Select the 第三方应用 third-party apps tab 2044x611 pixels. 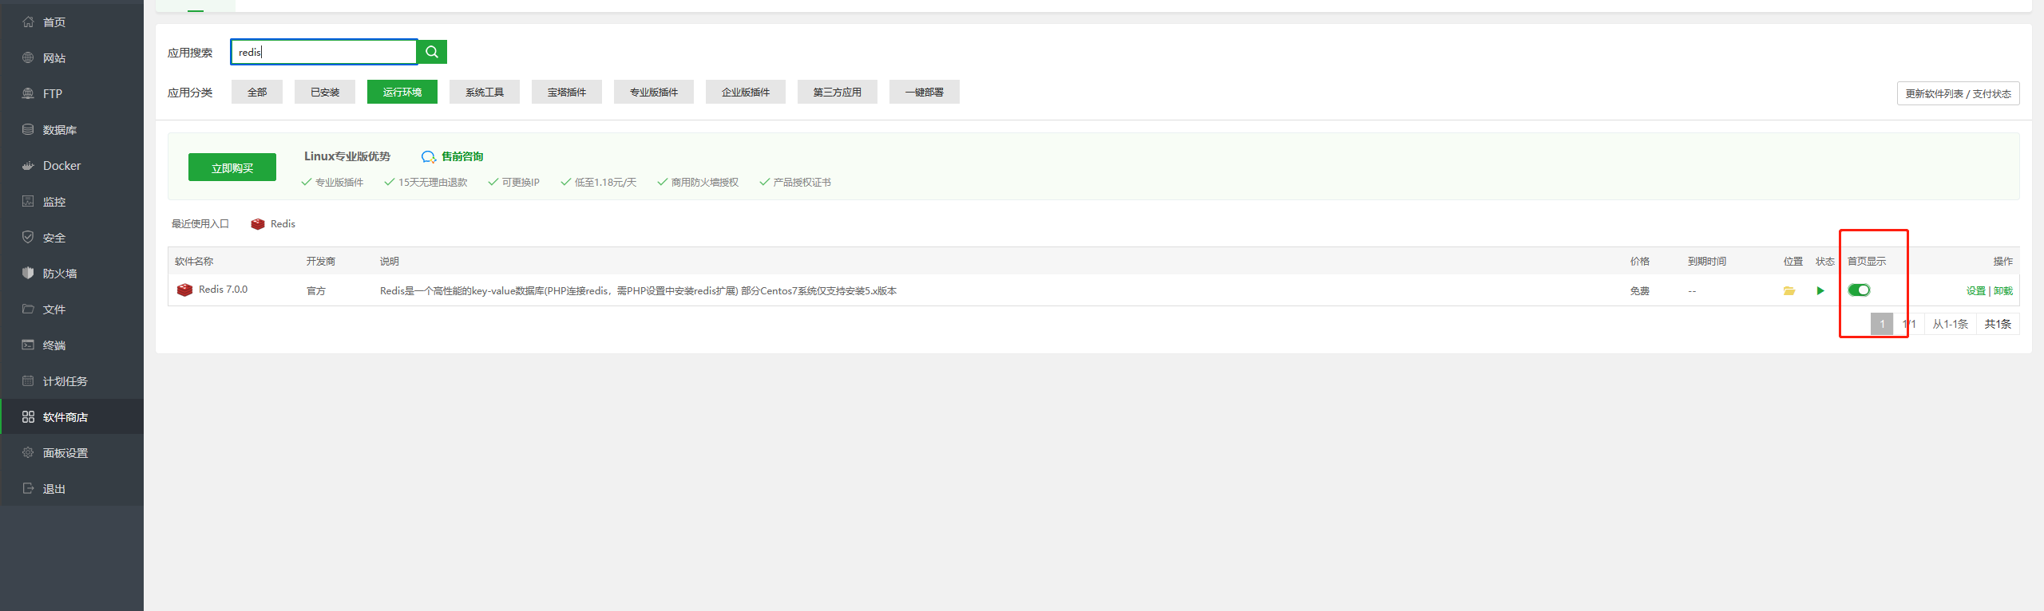(x=838, y=92)
